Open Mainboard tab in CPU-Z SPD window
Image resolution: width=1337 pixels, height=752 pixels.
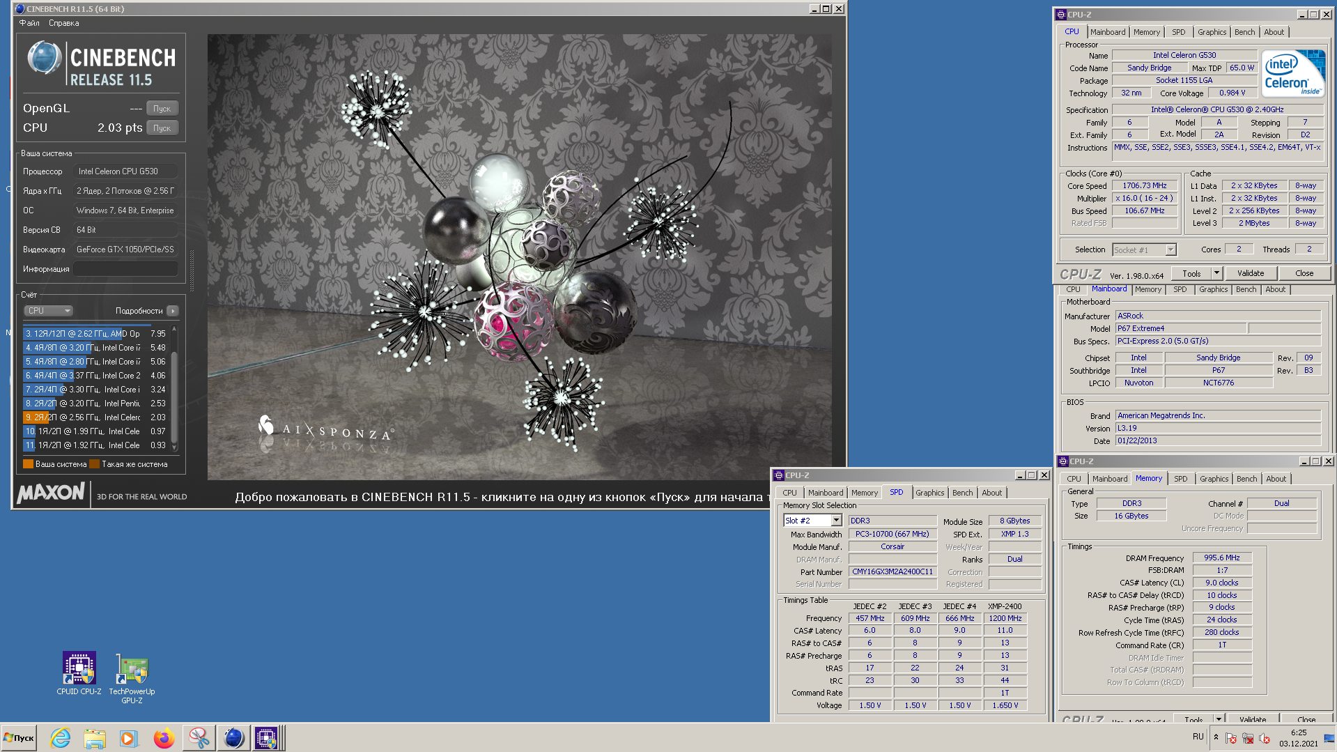click(x=826, y=493)
